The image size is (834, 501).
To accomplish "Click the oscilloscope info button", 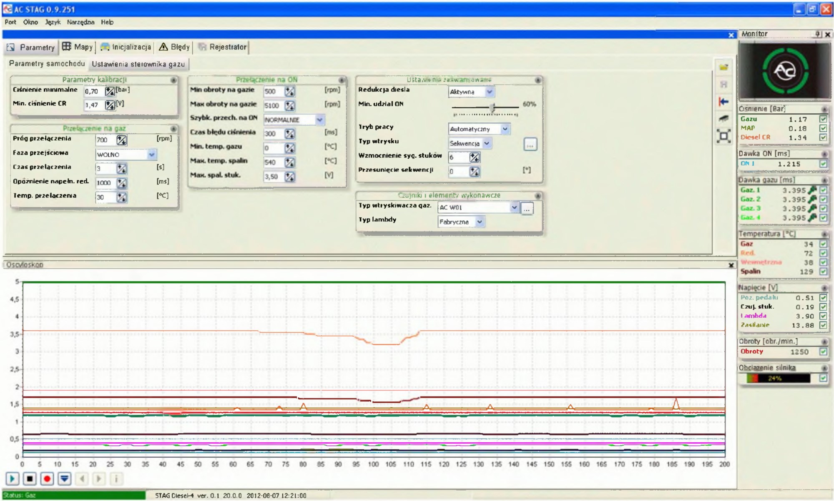I will pyautogui.click(x=116, y=479).
